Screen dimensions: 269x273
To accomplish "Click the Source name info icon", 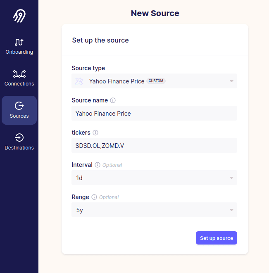I will 113,100.
